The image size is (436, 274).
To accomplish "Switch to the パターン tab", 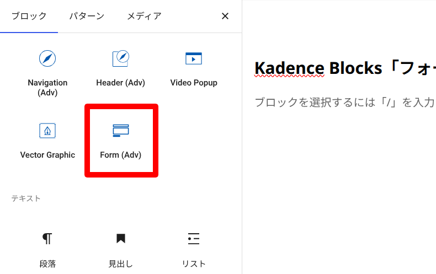I will [x=87, y=16].
